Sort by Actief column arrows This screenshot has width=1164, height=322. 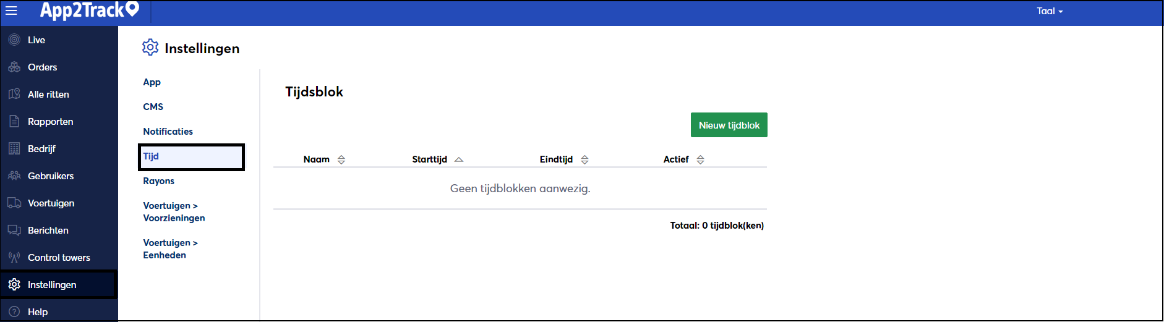pos(700,159)
